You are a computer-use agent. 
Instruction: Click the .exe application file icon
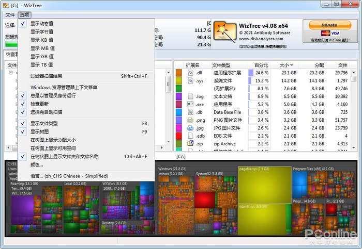[190, 104]
